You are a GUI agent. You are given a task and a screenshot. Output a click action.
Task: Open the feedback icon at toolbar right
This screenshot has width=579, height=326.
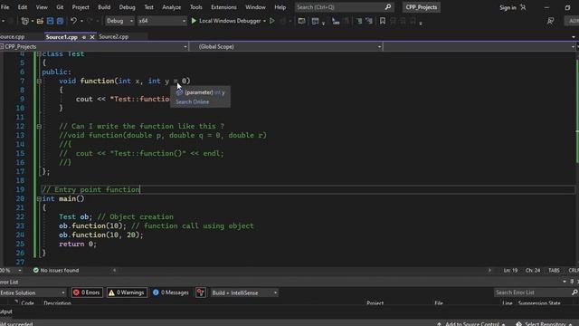(550, 22)
